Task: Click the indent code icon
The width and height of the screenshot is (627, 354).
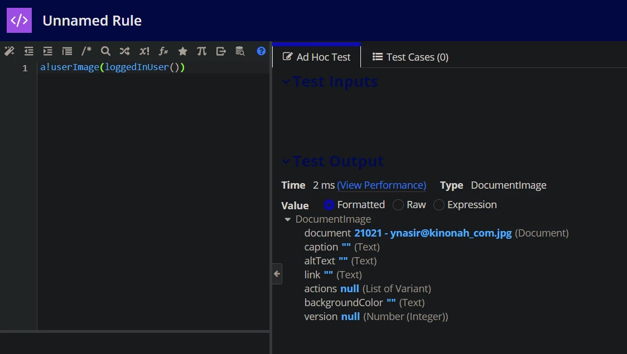Action: pyautogui.click(x=47, y=51)
